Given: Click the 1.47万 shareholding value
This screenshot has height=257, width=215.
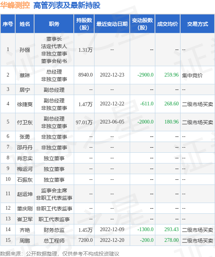Looking at the screenshot, I should (85, 104).
